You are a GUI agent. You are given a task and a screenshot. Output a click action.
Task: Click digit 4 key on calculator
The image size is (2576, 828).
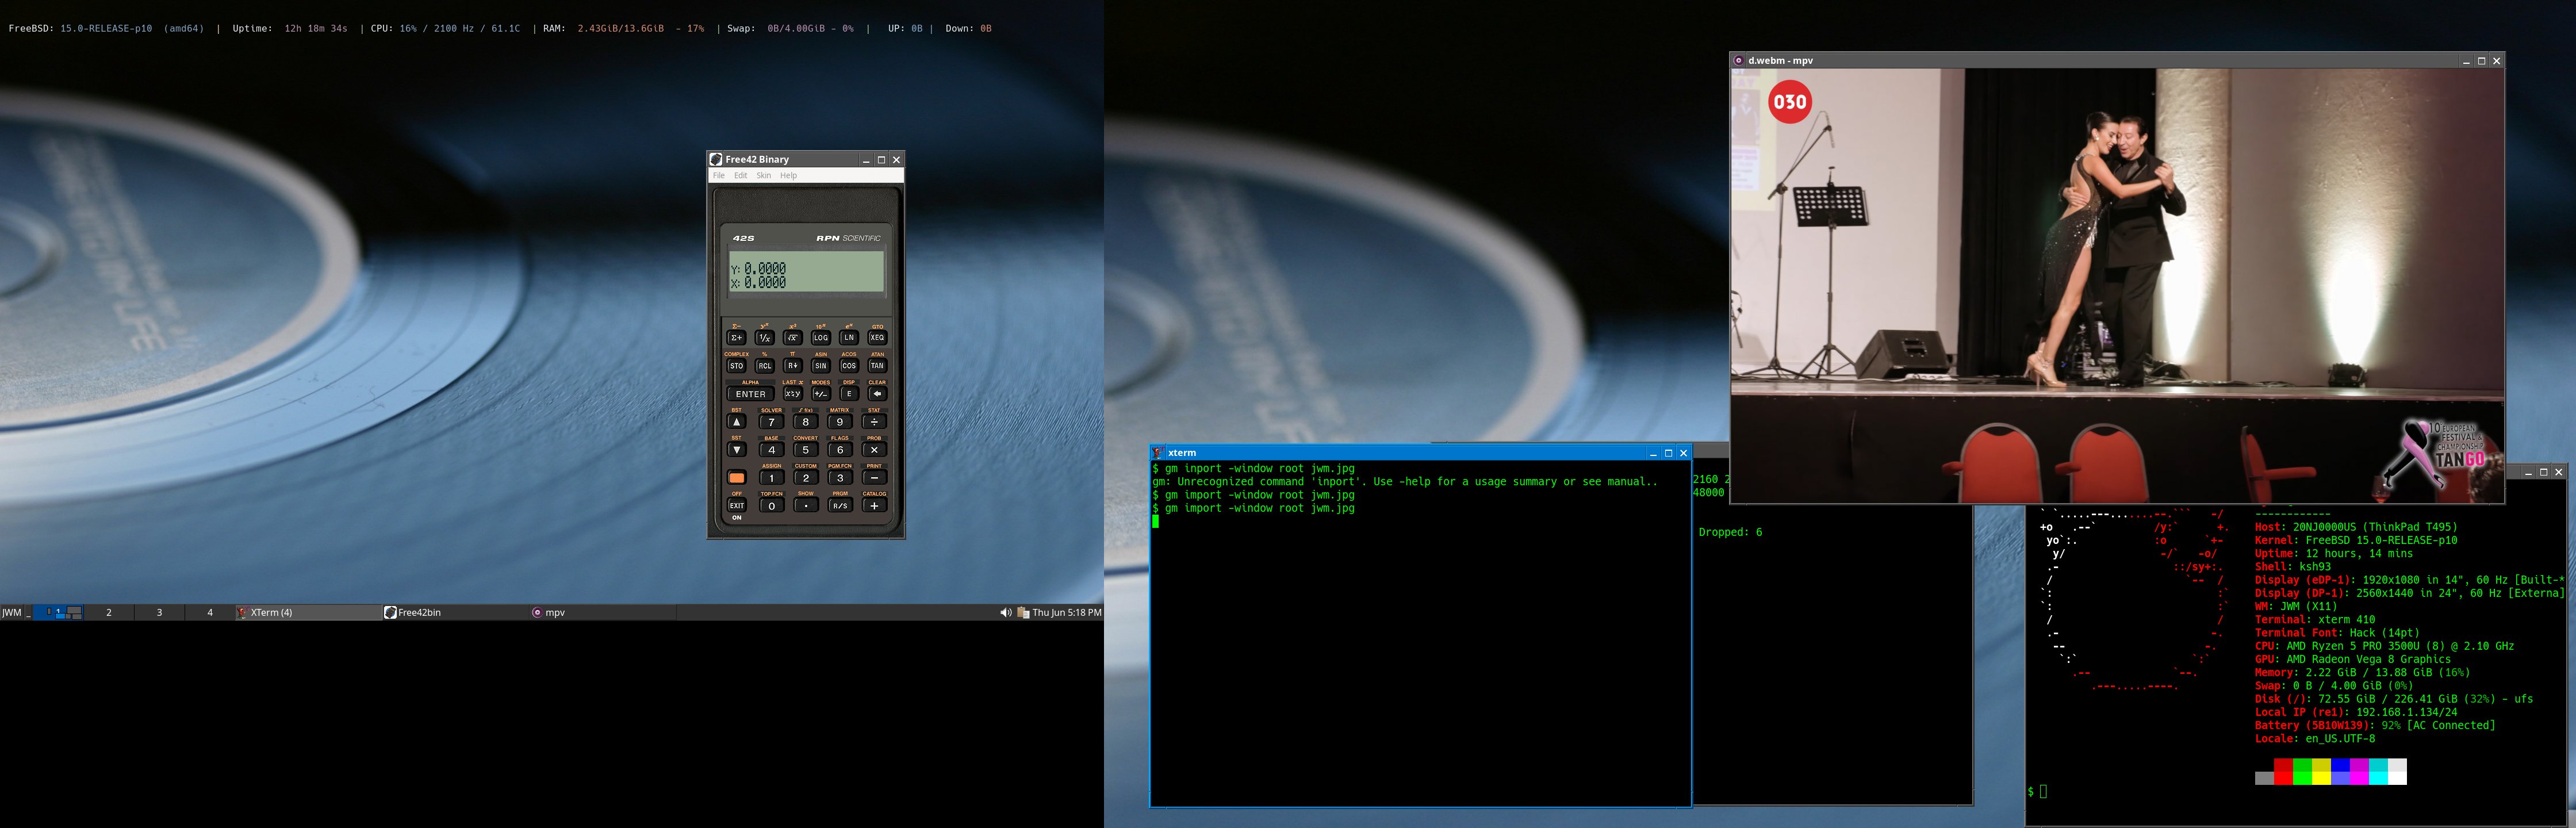pos(772,450)
